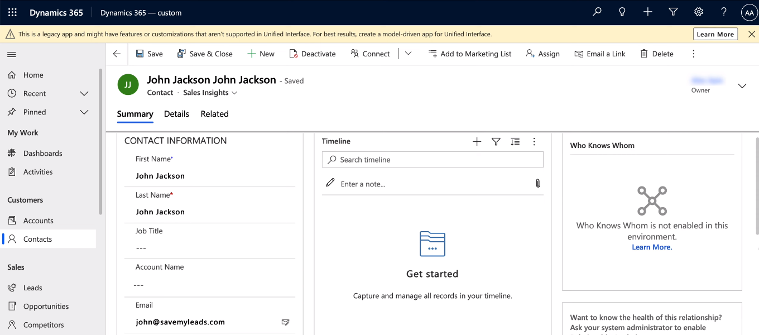Click the Email field john@savemyleads.com
The height and width of the screenshot is (335, 759).
pyautogui.click(x=180, y=322)
